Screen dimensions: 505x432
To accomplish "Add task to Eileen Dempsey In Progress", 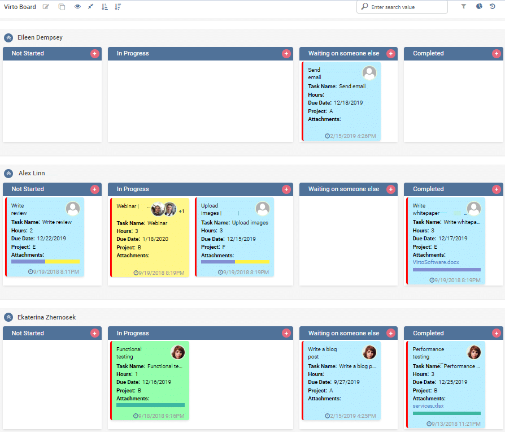I will pyautogui.click(x=286, y=54).
